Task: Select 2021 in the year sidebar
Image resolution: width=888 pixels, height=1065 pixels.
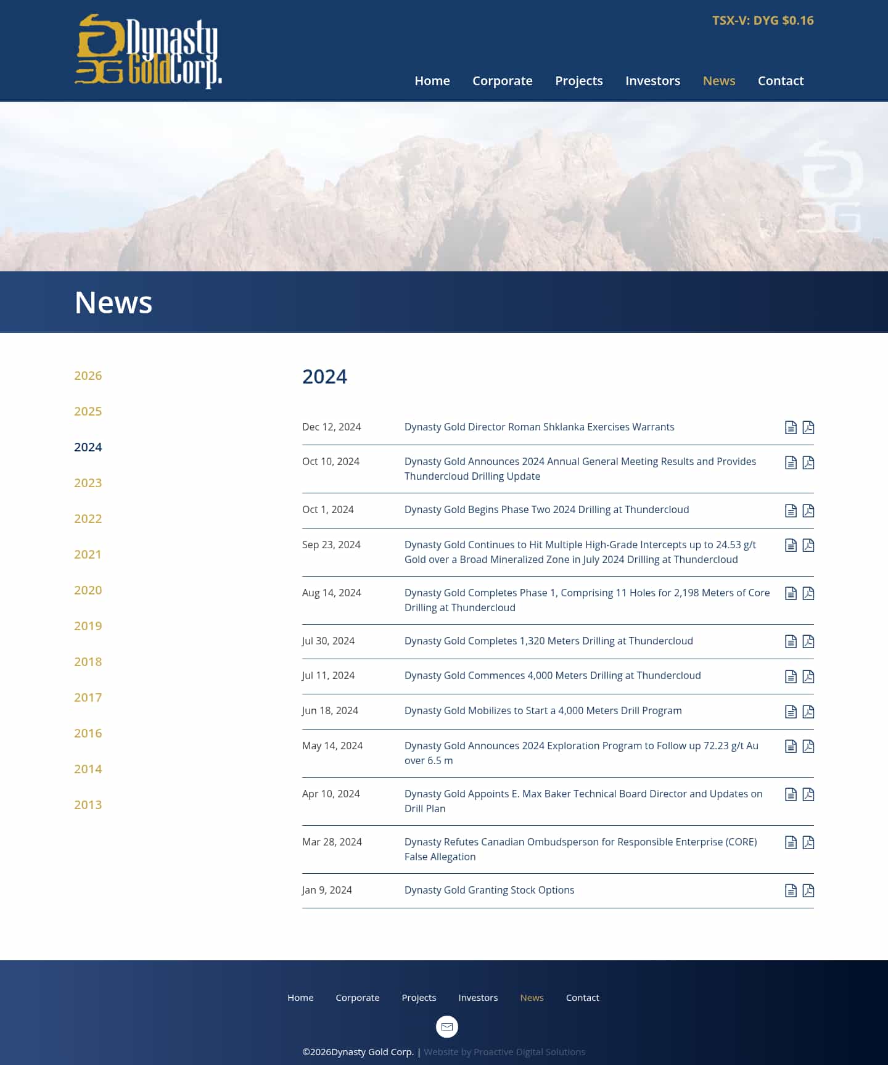Action: pyautogui.click(x=88, y=554)
